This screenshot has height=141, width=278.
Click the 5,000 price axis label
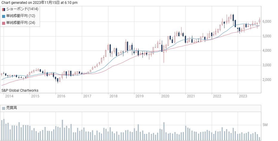coord(267,36)
